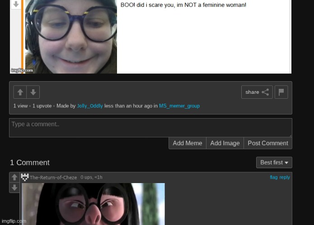The height and width of the screenshot is (225, 314).
Task: Expand the Best first sort dropdown
Action: pyautogui.click(x=274, y=162)
